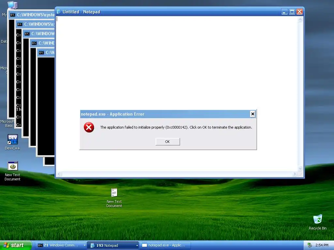Select the New Text Document gear icon
This screenshot has height=250, width=334.
tap(13, 166)
